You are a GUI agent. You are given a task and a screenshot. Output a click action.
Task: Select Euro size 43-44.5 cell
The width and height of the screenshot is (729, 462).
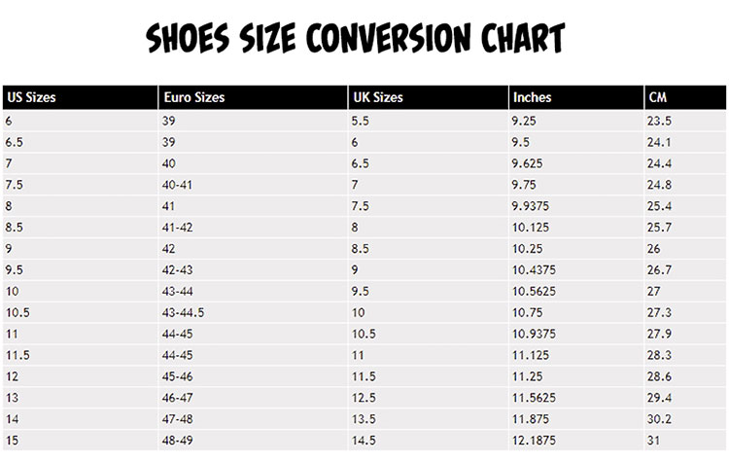tap(253, 312)
